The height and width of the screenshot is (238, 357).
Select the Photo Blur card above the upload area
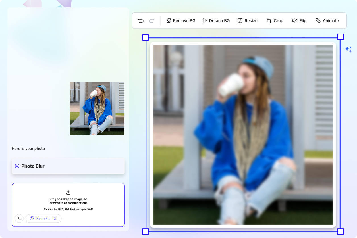pyautogui.click(x=68, y=166)
